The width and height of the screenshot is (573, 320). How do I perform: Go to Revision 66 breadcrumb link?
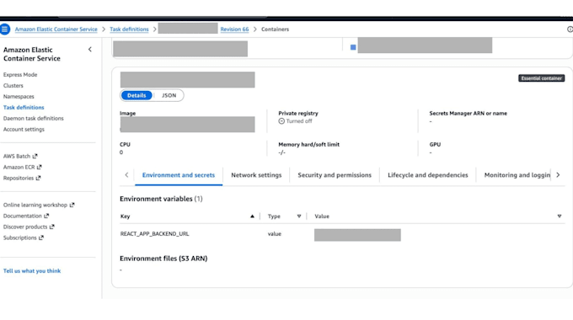click(x=234, y=29)
